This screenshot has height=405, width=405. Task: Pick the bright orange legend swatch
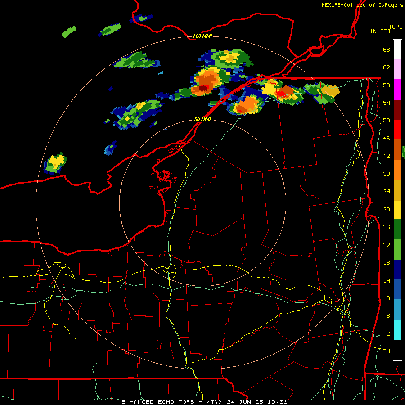click(x=397, y=170)
